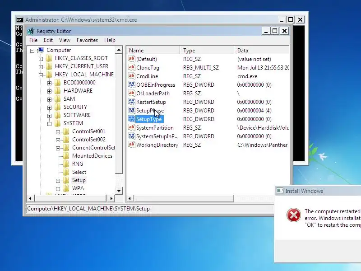
Task: Click the RNG folder icon
Action: point(66,164)
